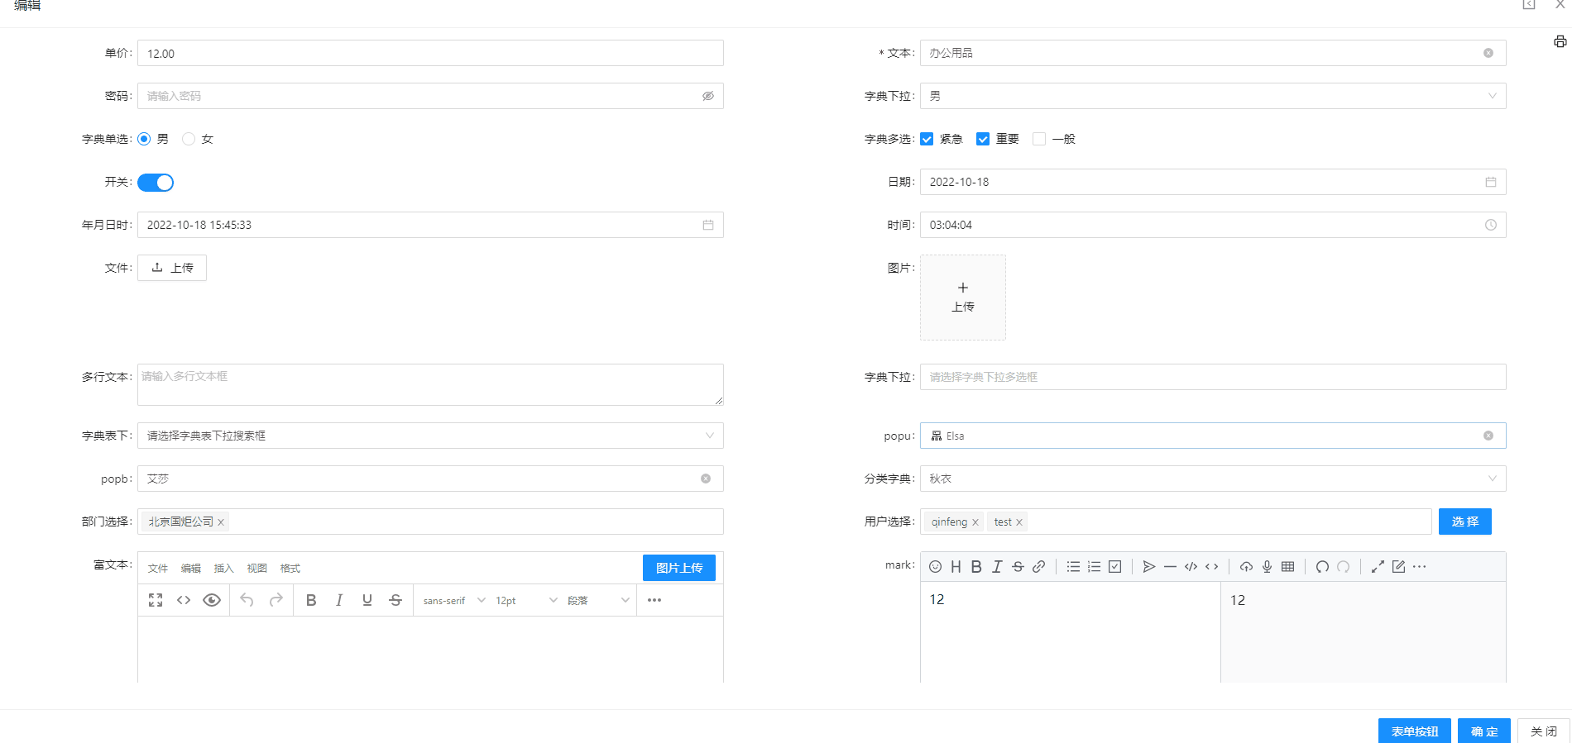Toggle bold in the rich text toolbar
Viewport: 1572px width, 743px height.
pyautogui.click(x=311, y=600)
